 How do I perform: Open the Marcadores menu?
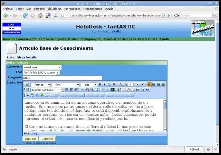click(x=72, y=9)
